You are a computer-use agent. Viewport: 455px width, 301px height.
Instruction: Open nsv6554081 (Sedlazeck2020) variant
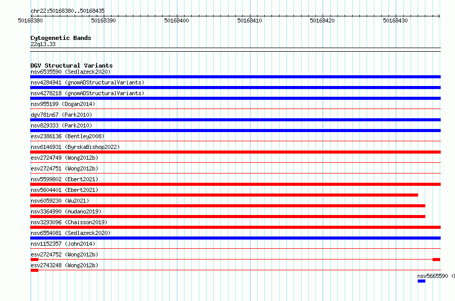71,233
